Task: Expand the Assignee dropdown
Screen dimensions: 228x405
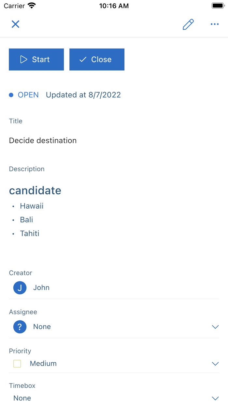Action: pyautogui.click(x=215, y=327)
